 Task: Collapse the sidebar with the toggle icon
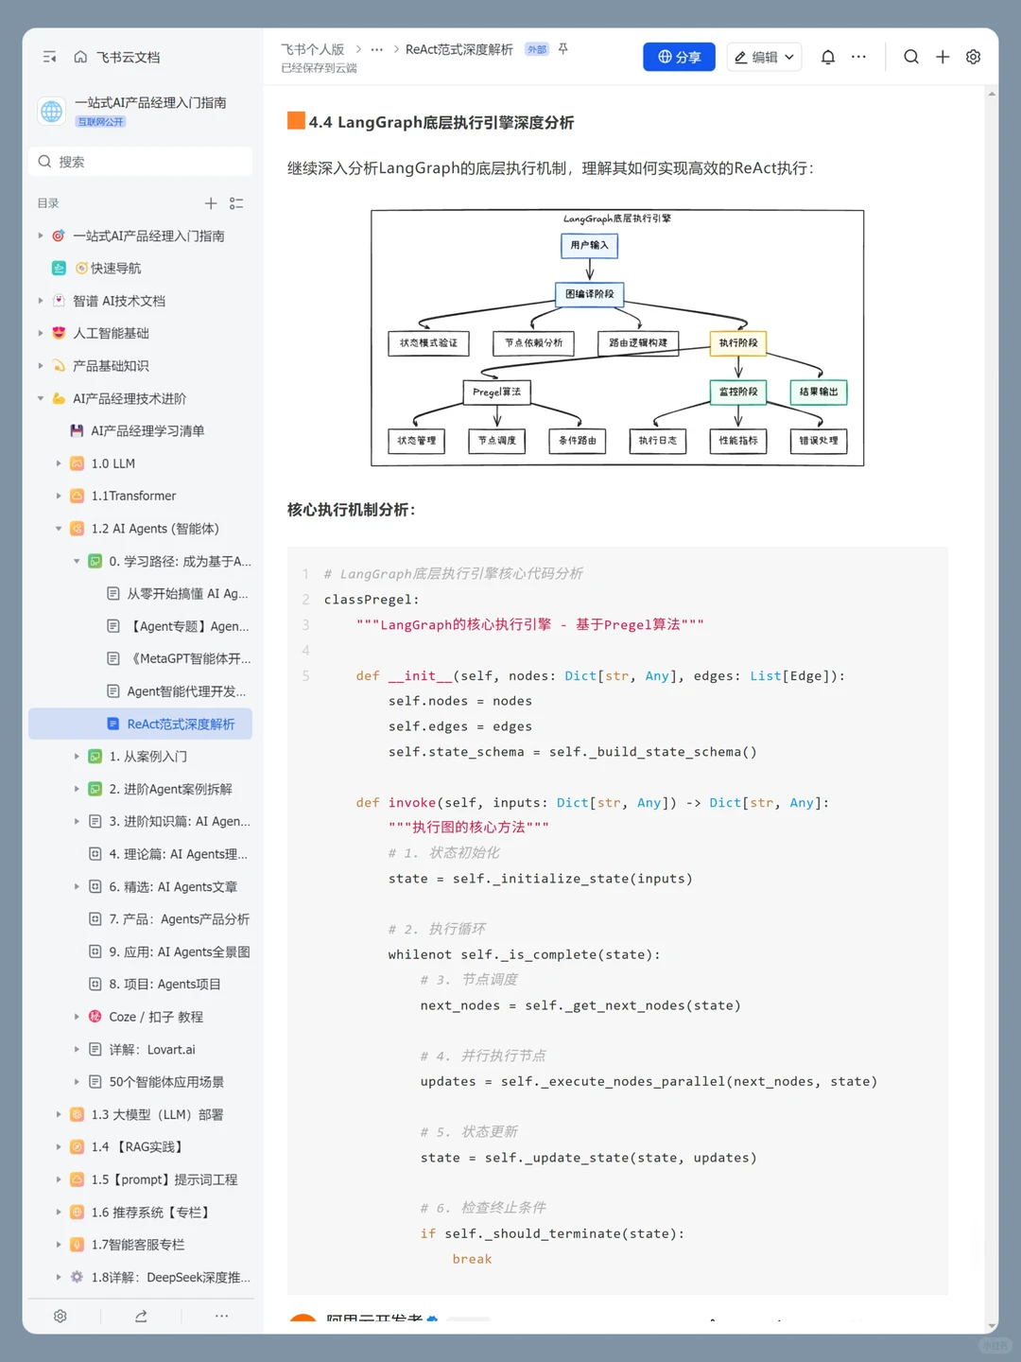(x=50, y=57)
